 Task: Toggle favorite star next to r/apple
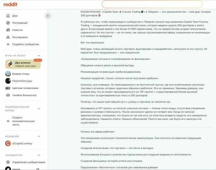tap(38, 169)
